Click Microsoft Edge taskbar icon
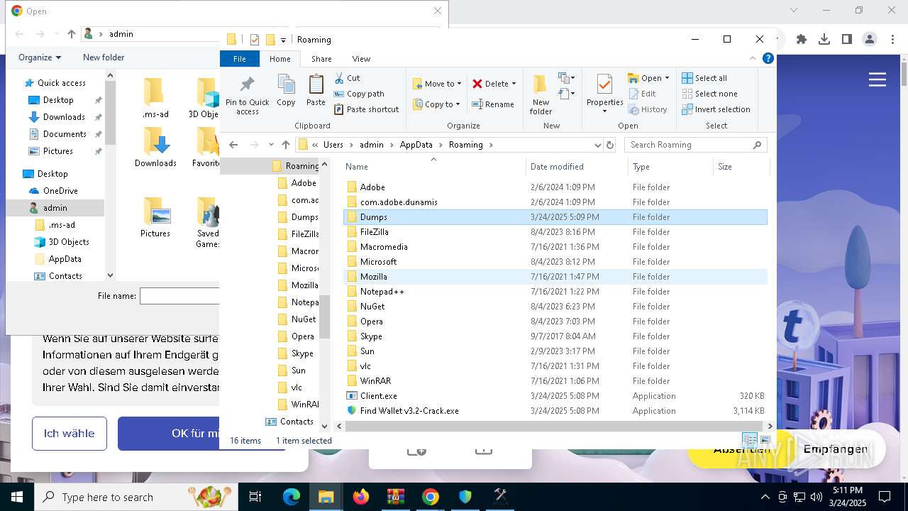This screenshot has height=511, width=908. (x=292, y=497)
